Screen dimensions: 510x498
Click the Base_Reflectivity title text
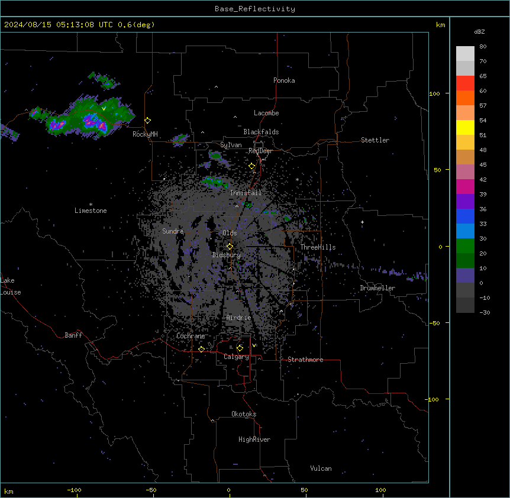point(255,9)
